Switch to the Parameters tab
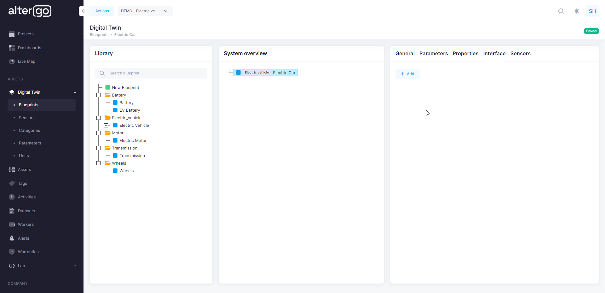 tap(433, 54)
